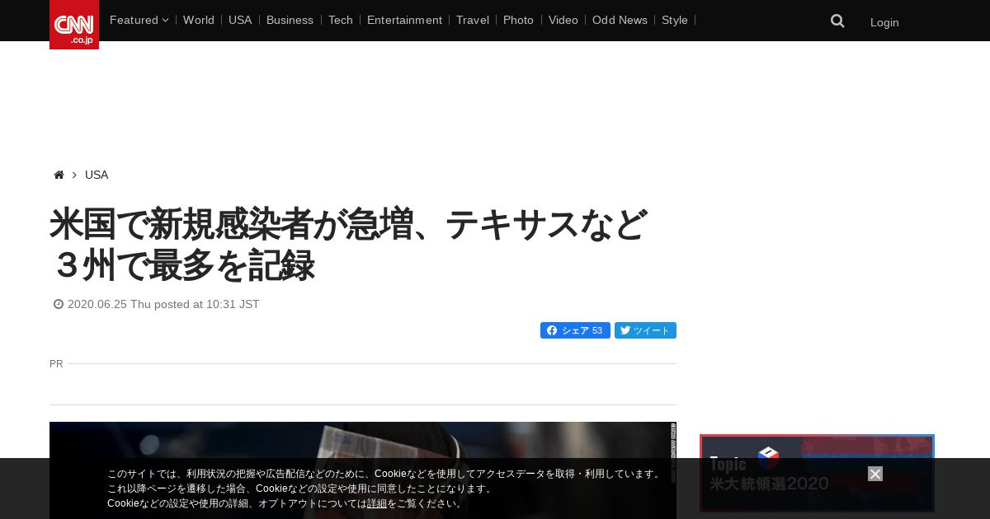The width and height of the screenshot is (990, 519).
Task: Open the 米大統領選2020 Topic banner
Action: click(817, 474)
